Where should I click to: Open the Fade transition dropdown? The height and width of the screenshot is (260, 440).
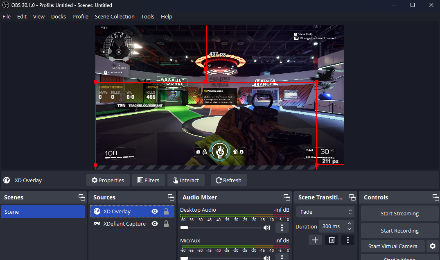tap(325, 212)
